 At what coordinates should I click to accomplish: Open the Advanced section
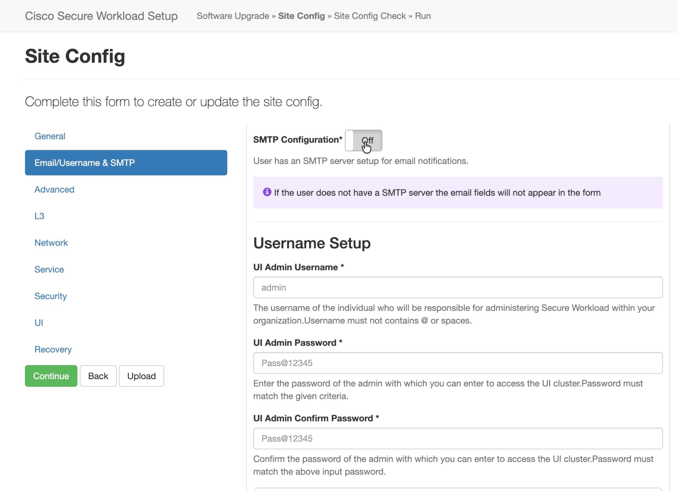tap(54, 189)
